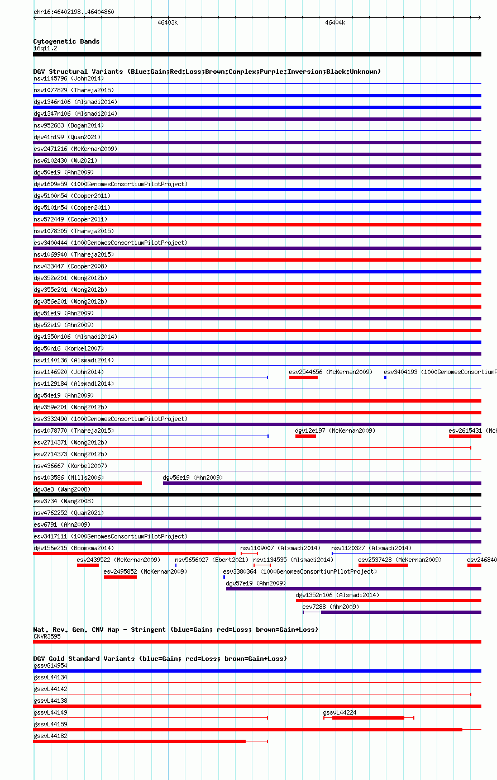Open the esv2471216 (McKernan2009) label

click(x=75, y=149)
